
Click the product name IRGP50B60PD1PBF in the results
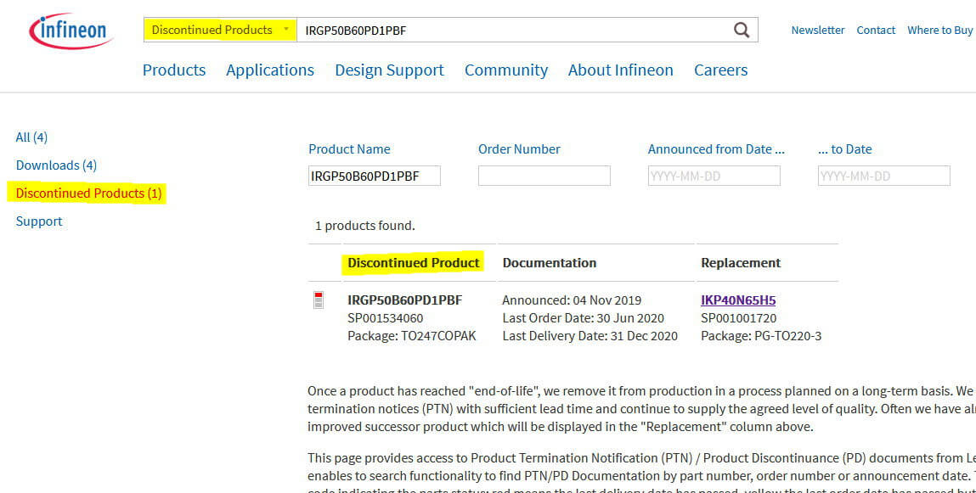tap(404, 300)
